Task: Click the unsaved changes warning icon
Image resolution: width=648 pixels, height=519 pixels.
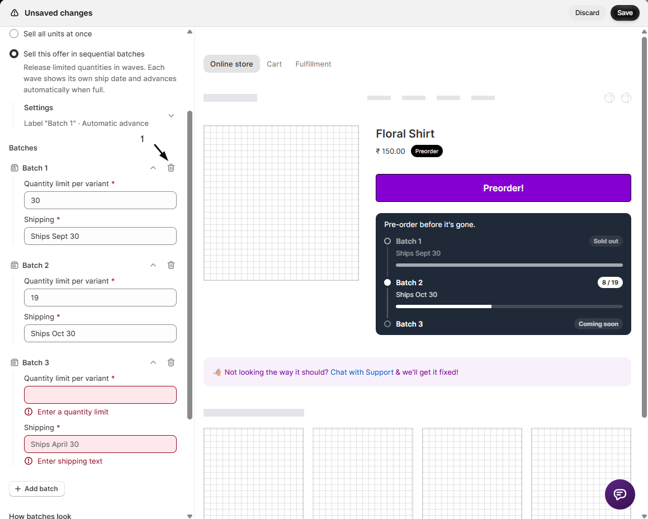Action: (15, 13)
